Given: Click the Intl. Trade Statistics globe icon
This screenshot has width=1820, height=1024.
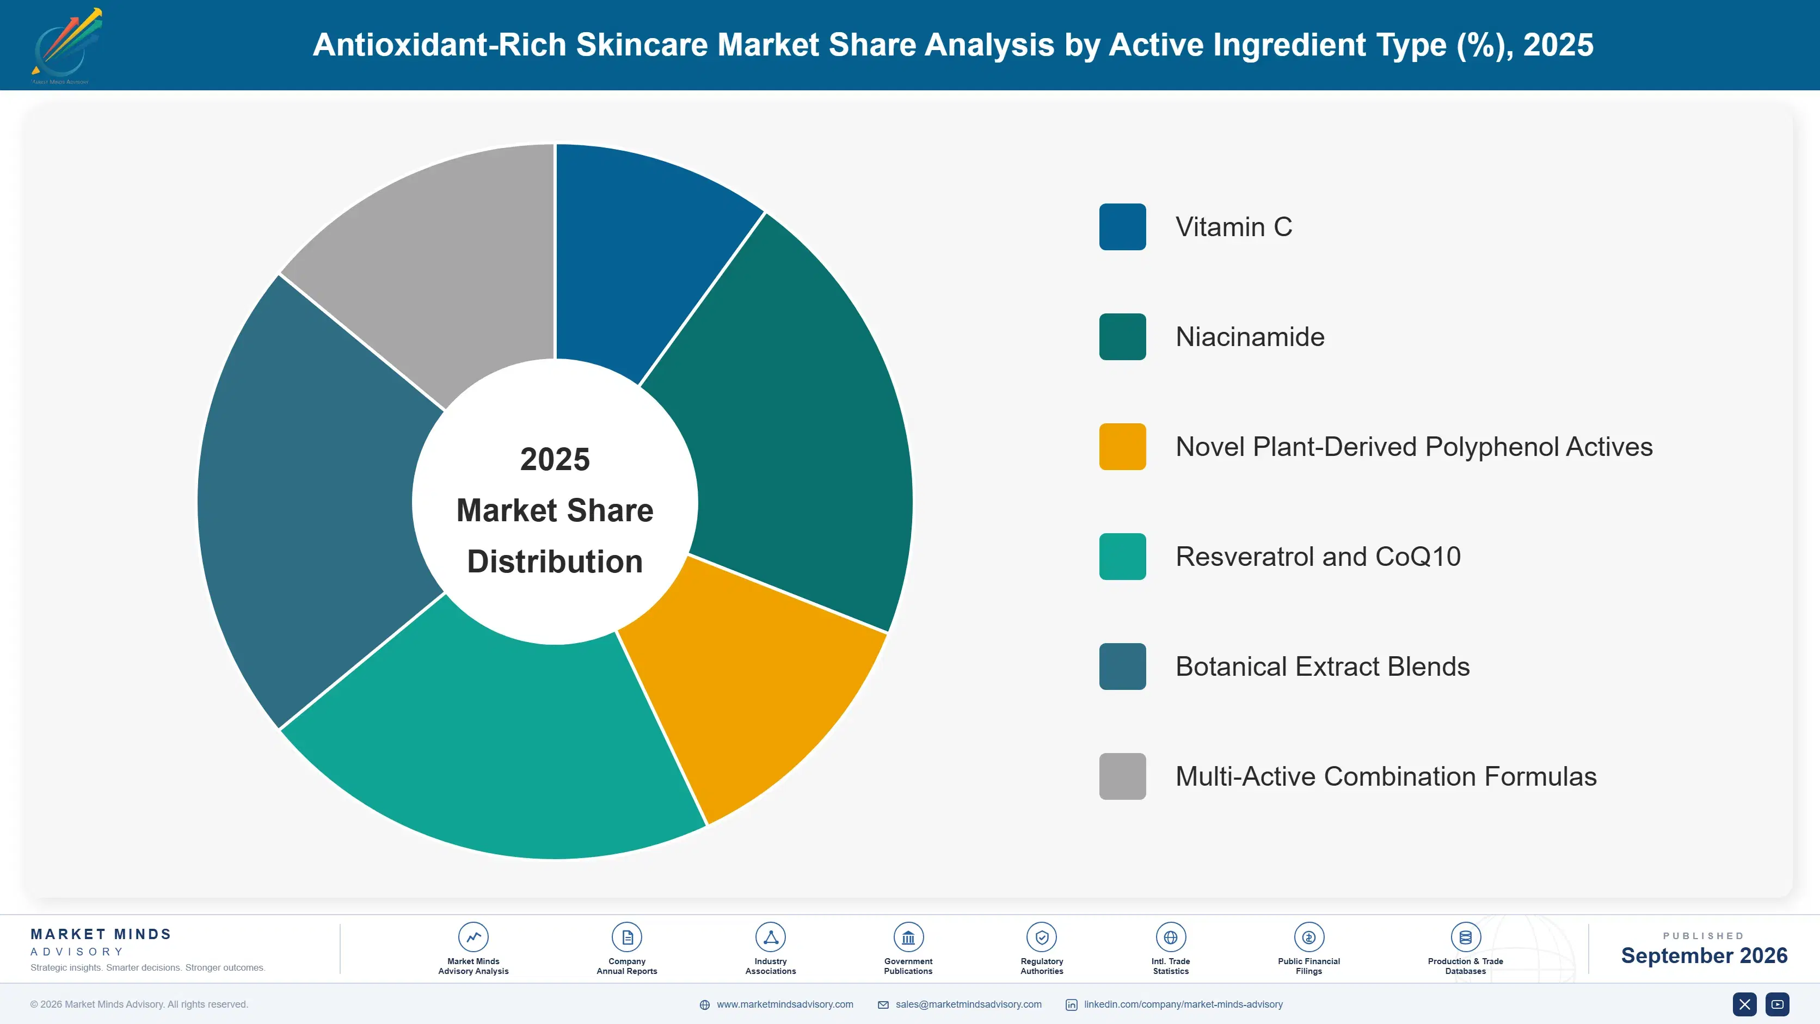Looking at the screenshot, I should [x=1170, y=937].
